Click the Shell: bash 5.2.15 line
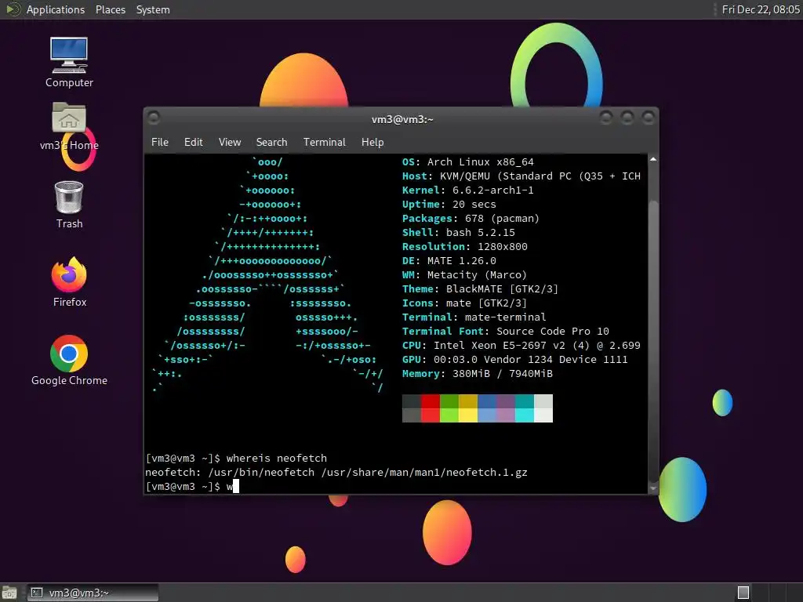 pyautogui.click(x=458, y=232)
